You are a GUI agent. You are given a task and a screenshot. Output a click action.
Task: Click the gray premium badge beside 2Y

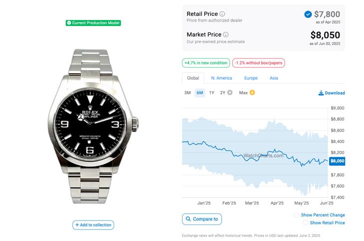coord(229,92)
